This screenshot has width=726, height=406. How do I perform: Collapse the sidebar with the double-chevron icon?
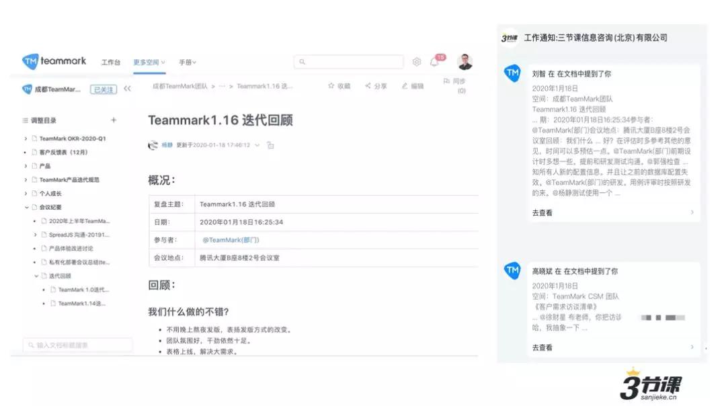(x=127, y=89)
